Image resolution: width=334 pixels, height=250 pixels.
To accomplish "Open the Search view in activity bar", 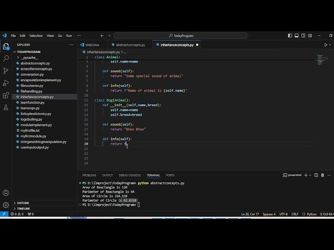I will [6, 58].
